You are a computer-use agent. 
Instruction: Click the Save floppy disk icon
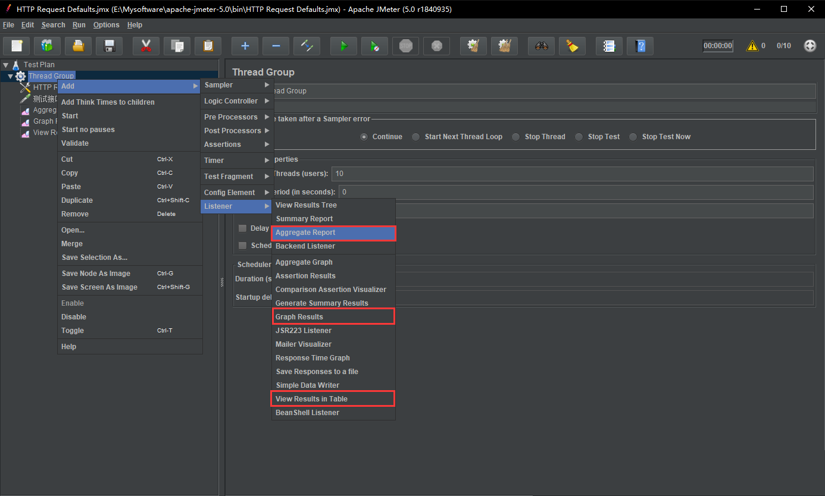coord(109,46)
